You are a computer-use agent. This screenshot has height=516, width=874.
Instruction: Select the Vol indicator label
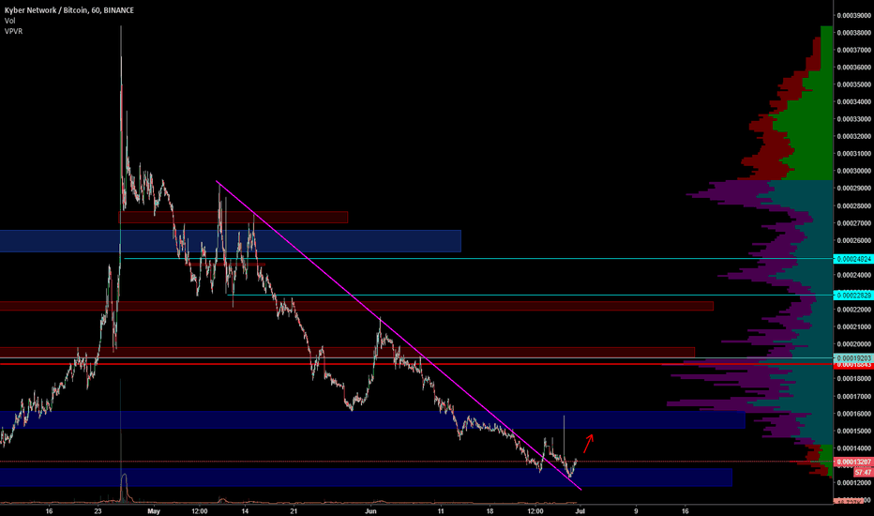click(x=10, y=21)
